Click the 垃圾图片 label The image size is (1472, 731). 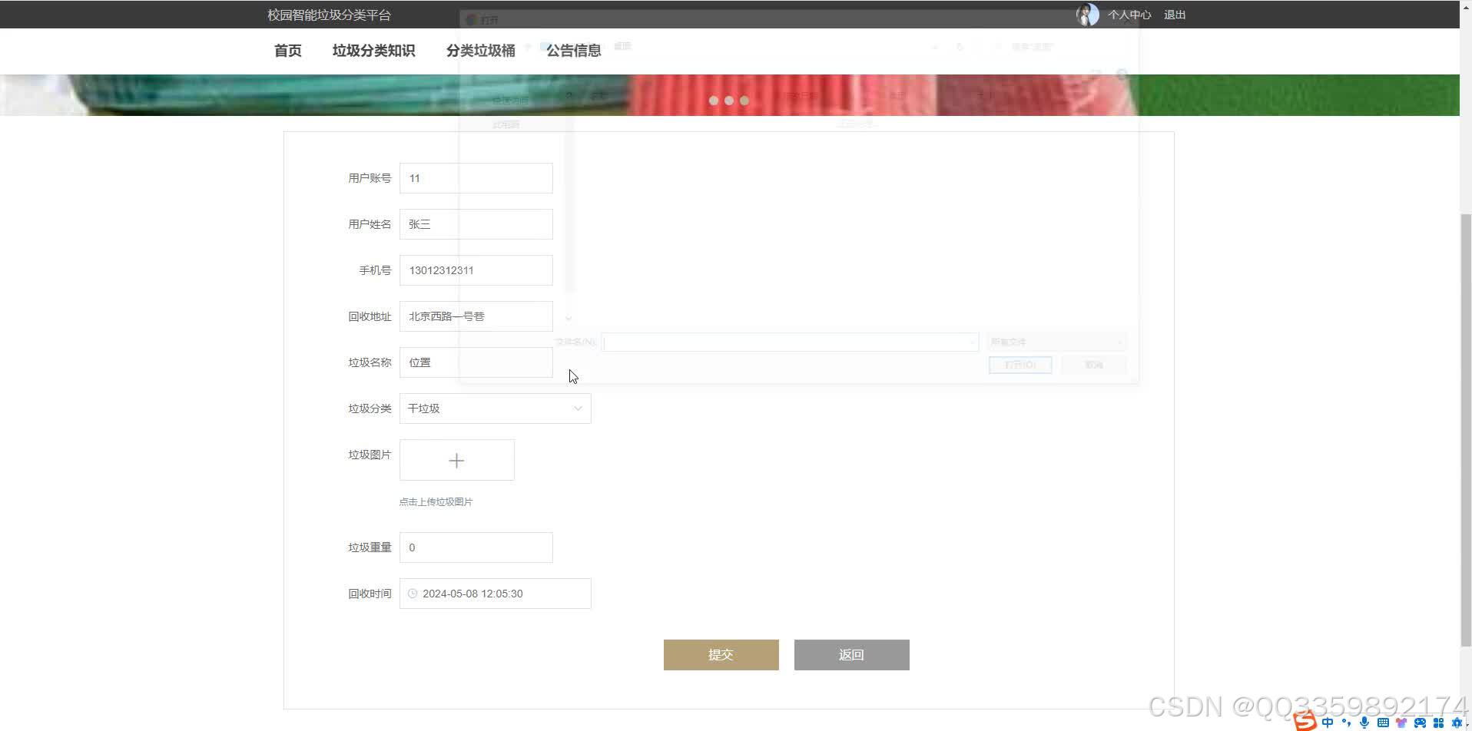(x=370, y=455)
